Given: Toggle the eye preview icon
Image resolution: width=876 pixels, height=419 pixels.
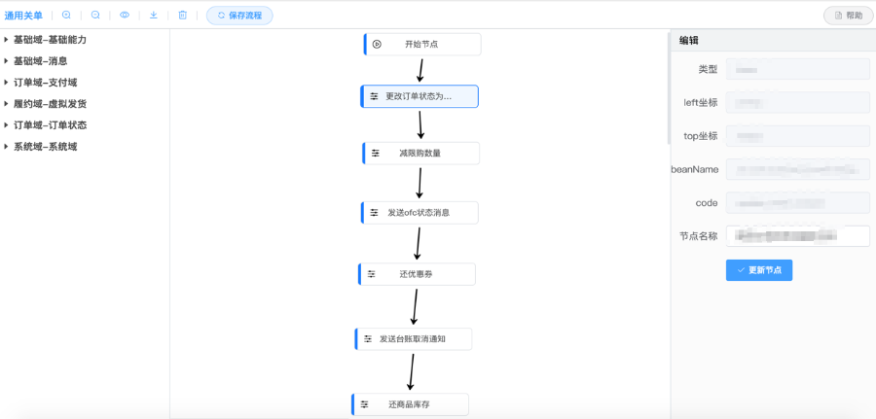Looking at the screenshot, I should (125, 16).
